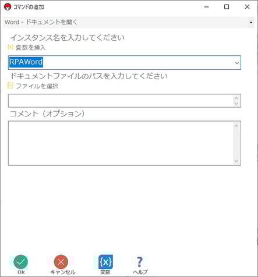258x277 pixels.
Task: Click the comment box scrollbar's down arrow
Action: click(x=236, y=161)
